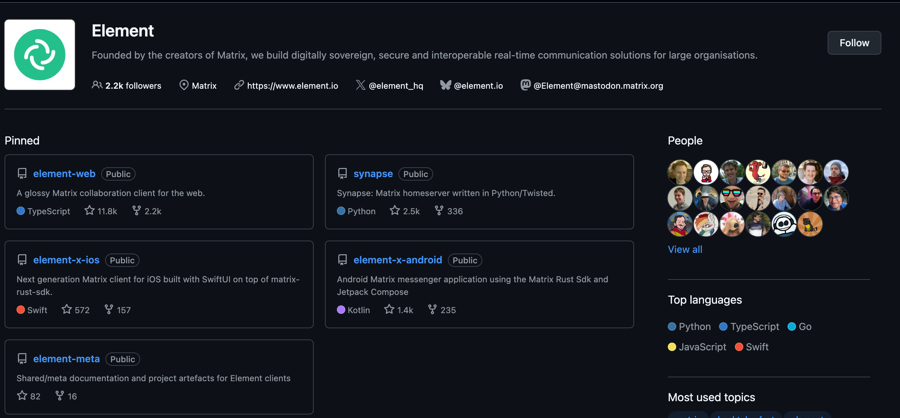The image size is (900, 418).
Task: Click the followers people icon
Action: click(x=97, y=85)
